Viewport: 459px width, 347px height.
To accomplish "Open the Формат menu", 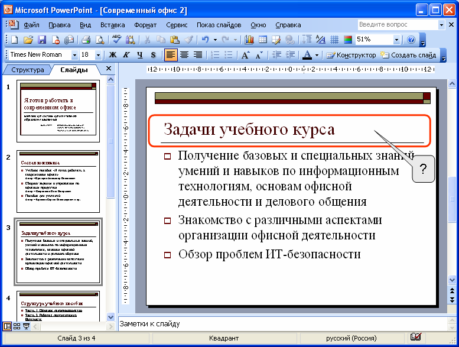I will [145, 25].
